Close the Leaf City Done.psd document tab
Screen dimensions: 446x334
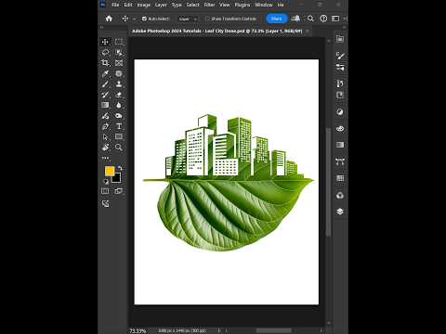308,31
